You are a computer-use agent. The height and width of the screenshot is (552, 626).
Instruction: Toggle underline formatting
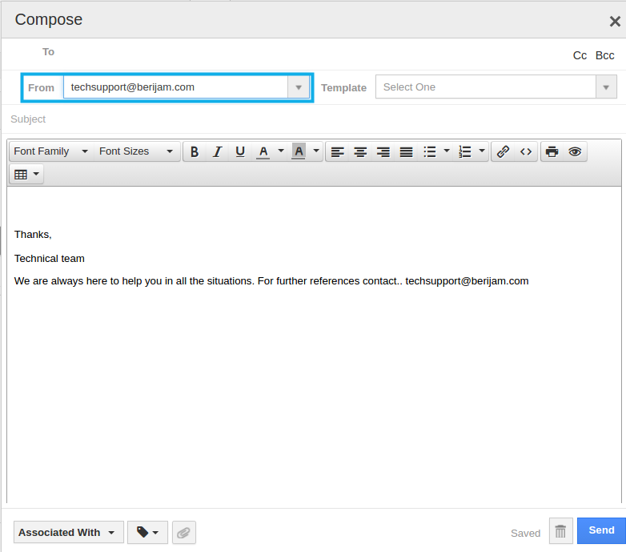point(240,151)
